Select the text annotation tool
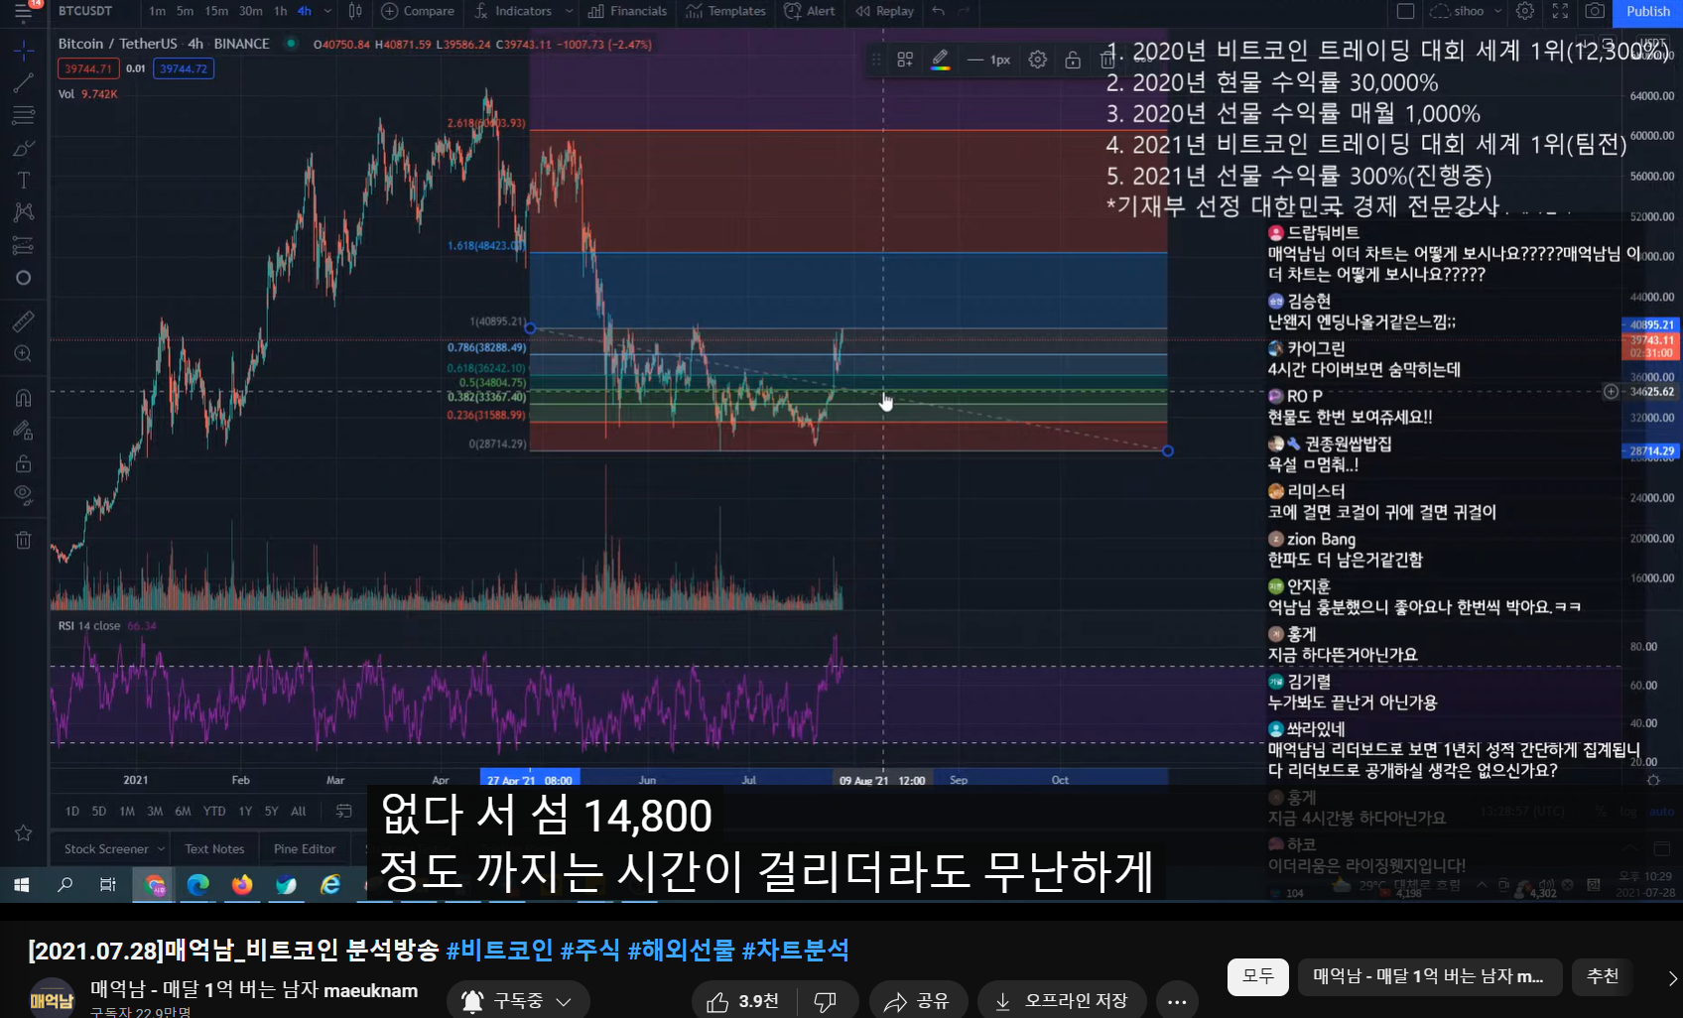1683x1018 pixels. point(24,181)
